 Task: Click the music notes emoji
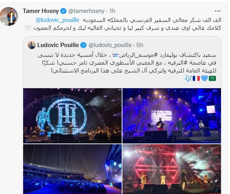[188, 78]
